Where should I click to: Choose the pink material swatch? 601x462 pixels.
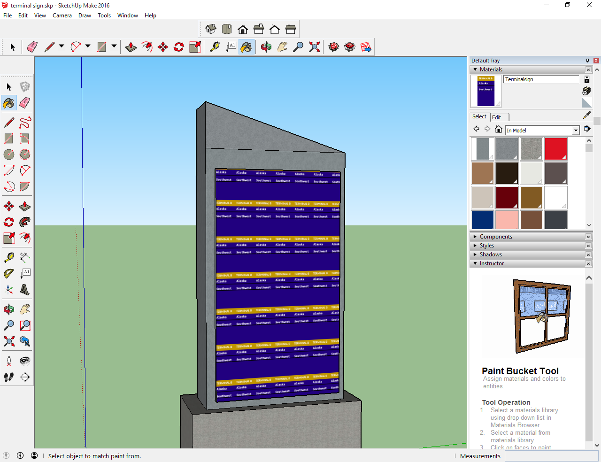(507, 220)
